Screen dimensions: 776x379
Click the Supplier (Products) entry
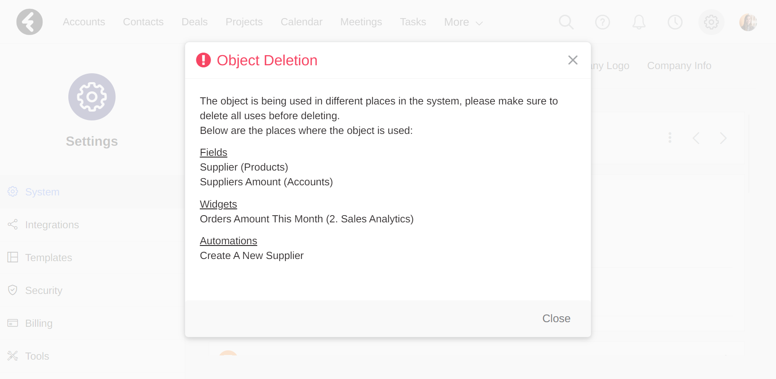point(244,167)
